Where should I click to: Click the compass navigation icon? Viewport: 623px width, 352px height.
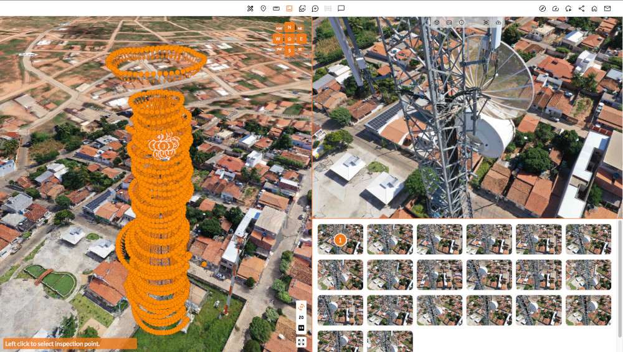[x=543, y=8]
